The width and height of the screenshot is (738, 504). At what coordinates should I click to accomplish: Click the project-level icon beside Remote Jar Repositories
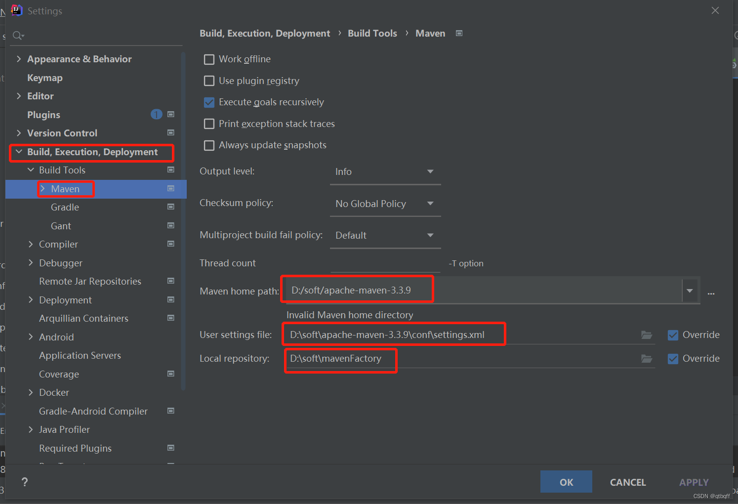(171, 281)
